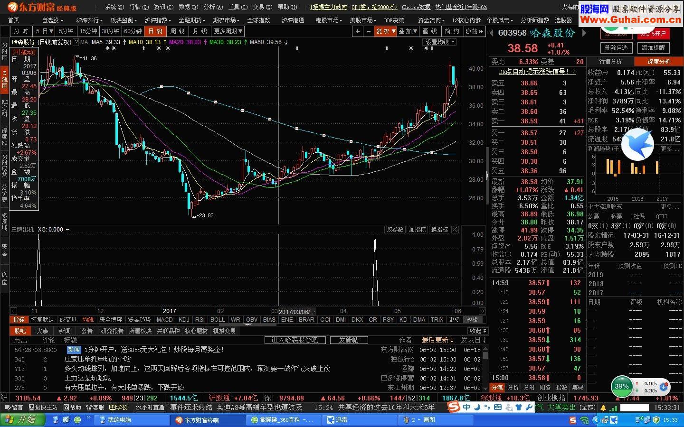Image resolution: width=684 pixels, height=427 pixels.
Task: Open 留言 message icon in status bar
Action: [x=13, y=408]
